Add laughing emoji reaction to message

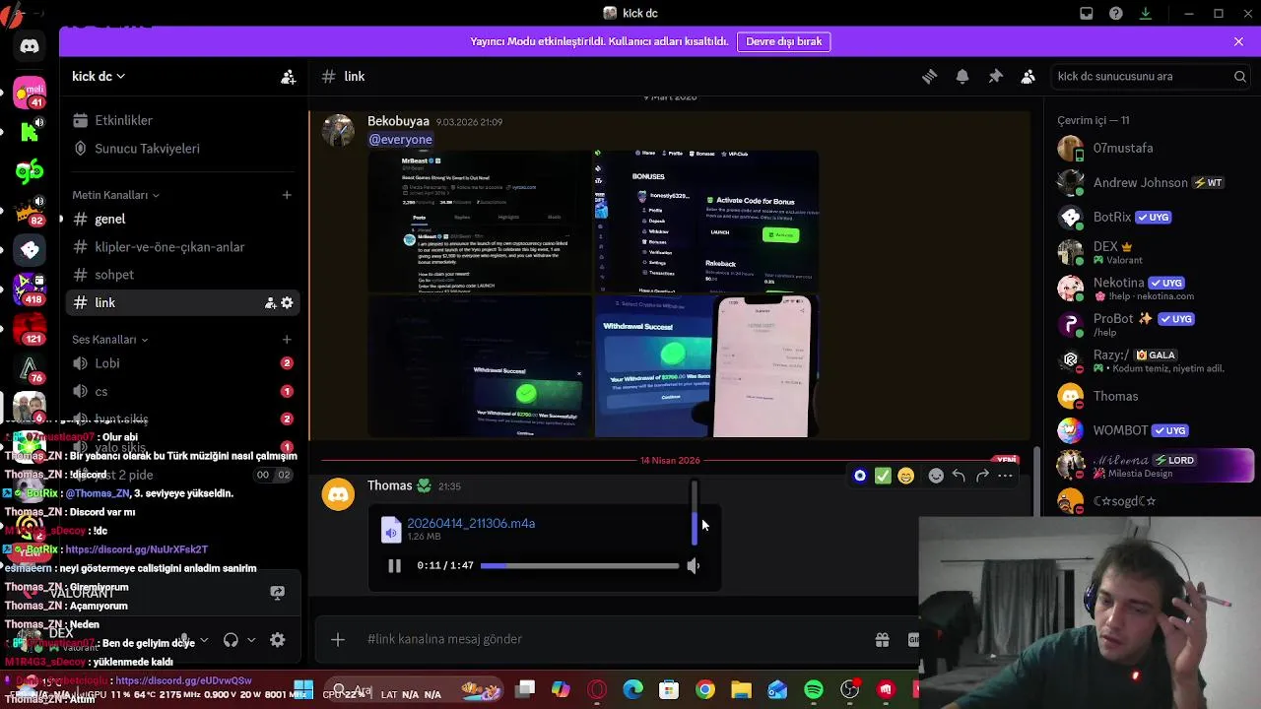(x=906, y=477)
